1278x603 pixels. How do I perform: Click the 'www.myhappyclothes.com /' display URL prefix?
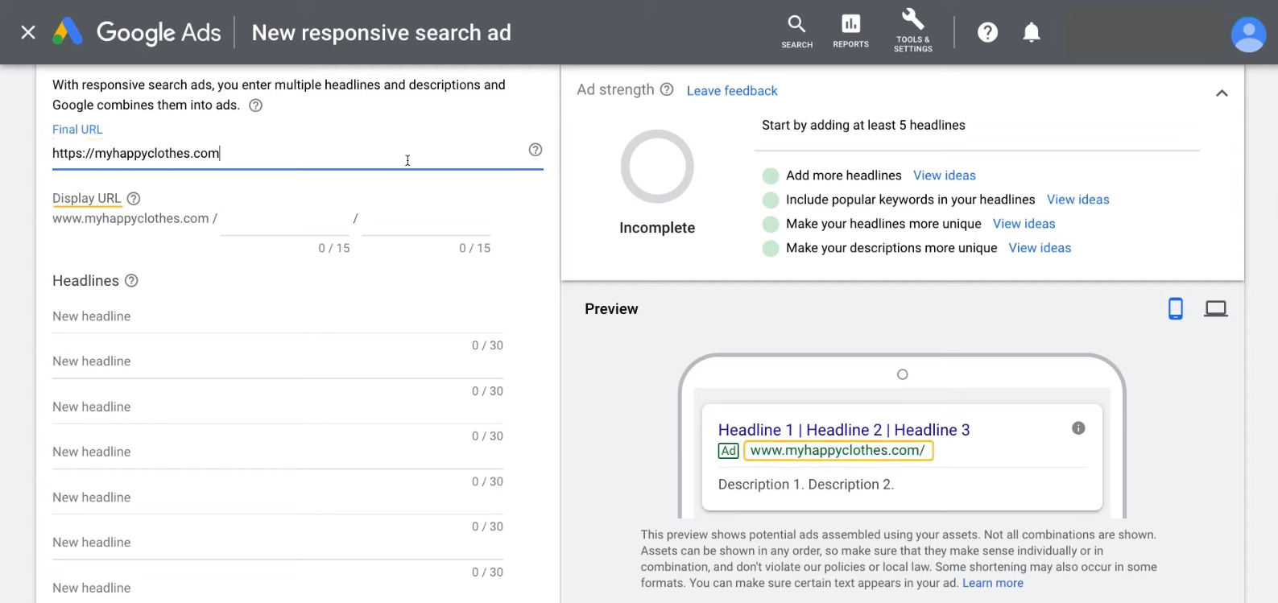(x=134, y=219)
